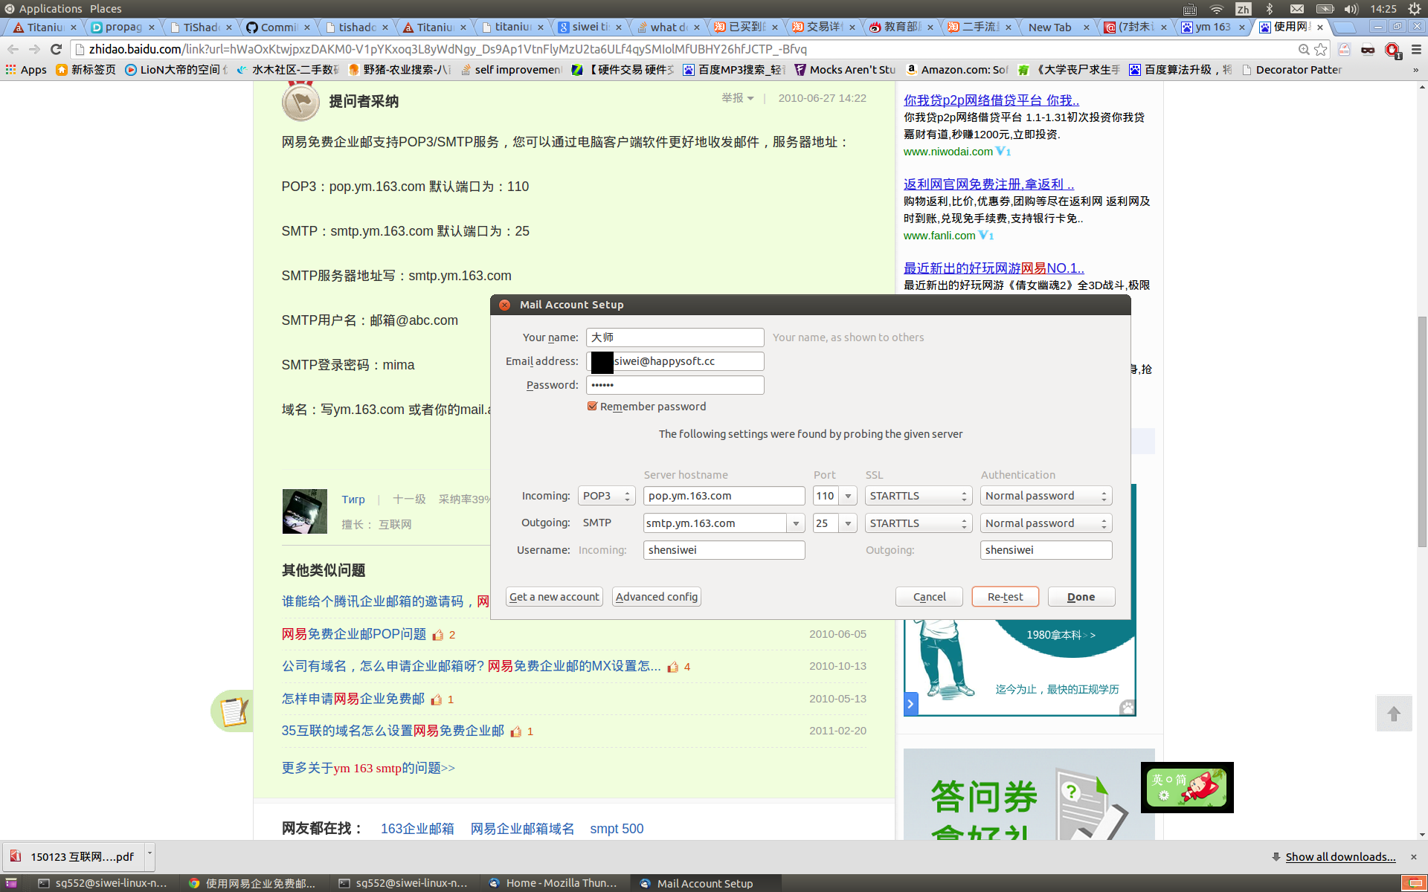Reload the current Baidu Zhidao page

tap(56, 49)
